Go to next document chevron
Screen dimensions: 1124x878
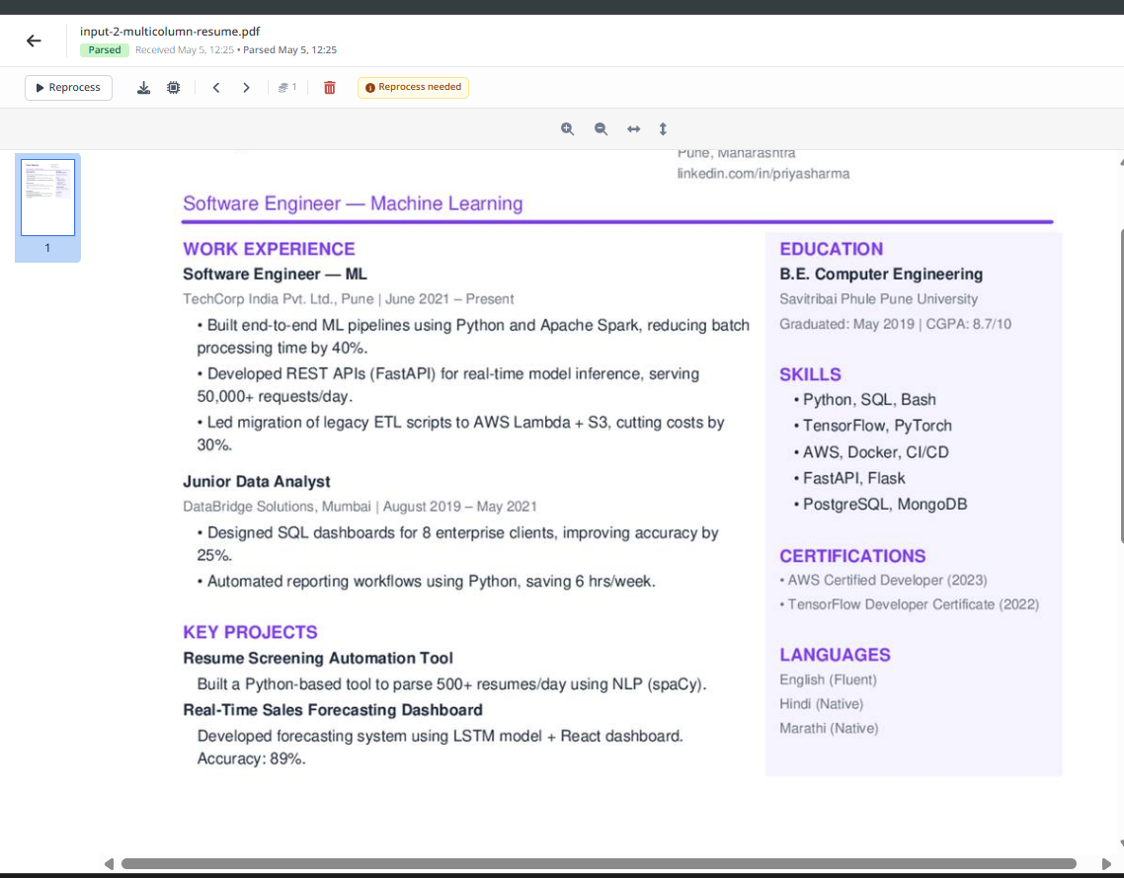pos(246,88)
